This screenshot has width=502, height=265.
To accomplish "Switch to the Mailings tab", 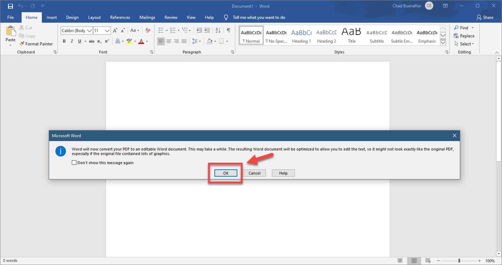I will point(147,17).
